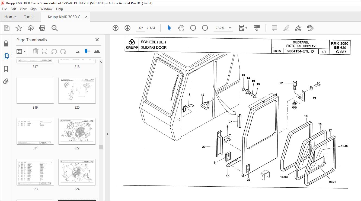
Task: Click the 'SLIDING DOOR' heading text
Action: pyautogui.click(x=154, y=48)
